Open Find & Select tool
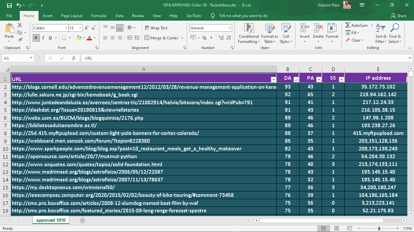The height and width of the screenshot is (232, 414). pos(395,34)
